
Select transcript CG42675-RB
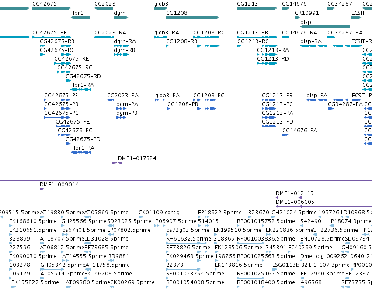57,41
